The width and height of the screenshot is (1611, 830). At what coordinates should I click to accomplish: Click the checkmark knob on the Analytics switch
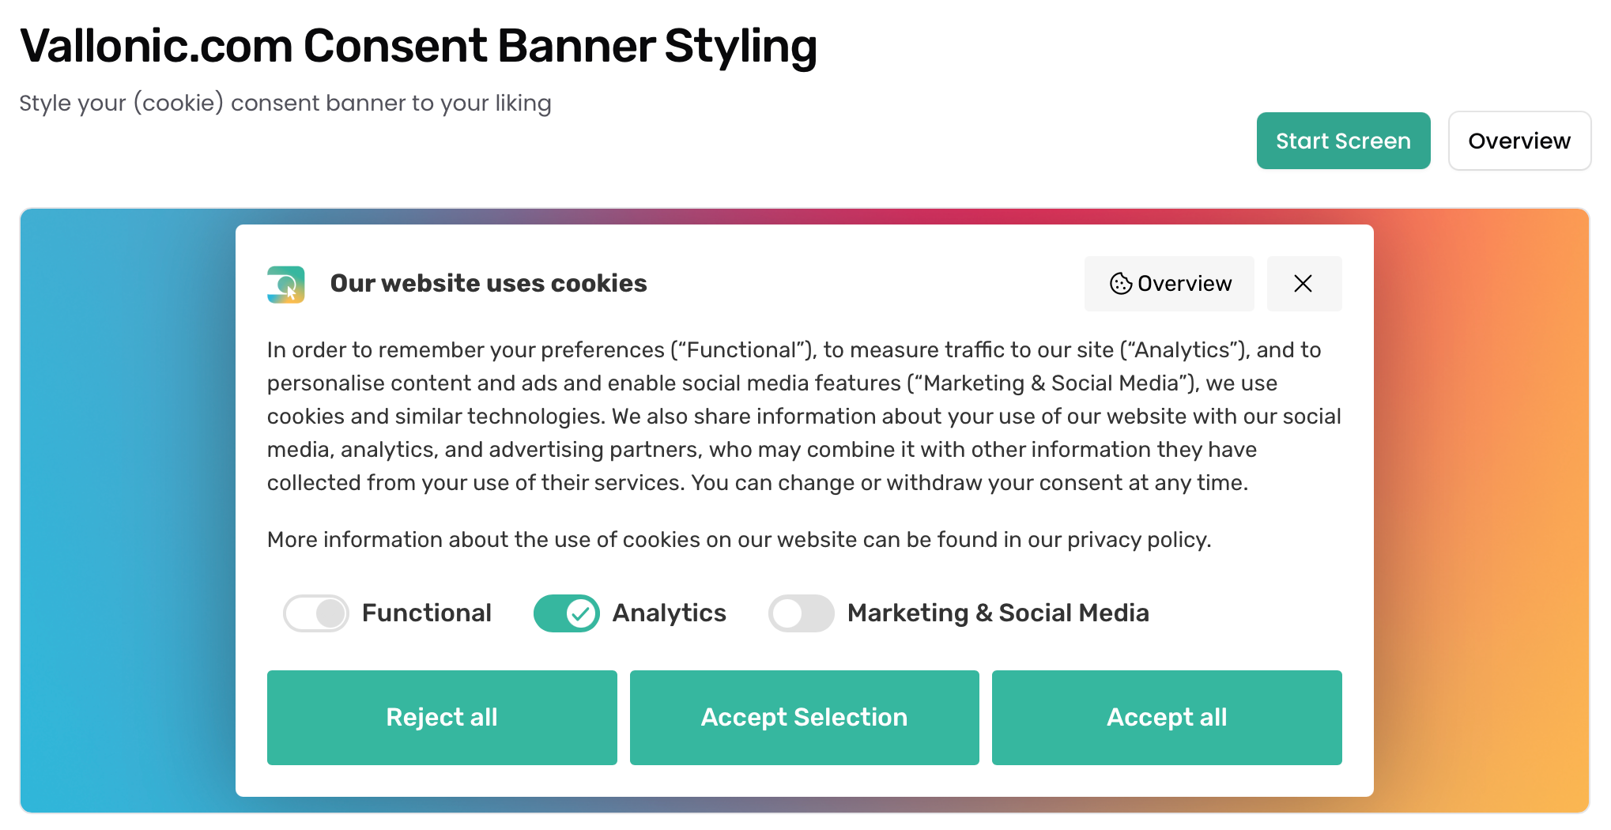click(x=582, y=613)
